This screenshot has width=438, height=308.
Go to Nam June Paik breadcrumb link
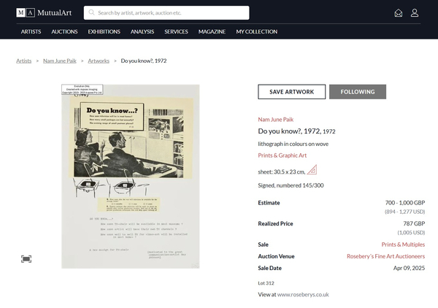click(60, 61)
